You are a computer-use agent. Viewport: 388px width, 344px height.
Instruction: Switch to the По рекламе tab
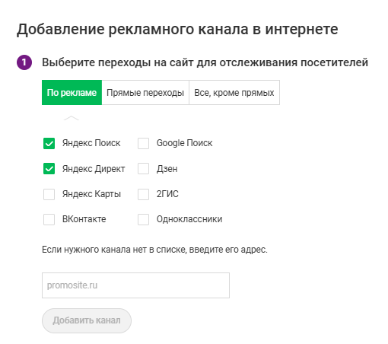[x=72, y=93]
